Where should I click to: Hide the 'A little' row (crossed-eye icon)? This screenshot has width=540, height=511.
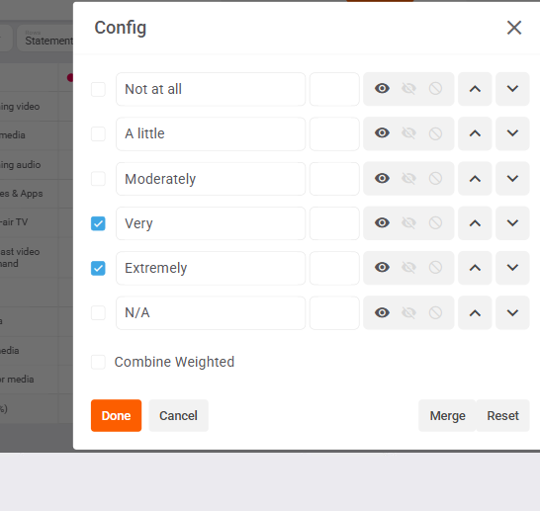(x=408, y=133)
